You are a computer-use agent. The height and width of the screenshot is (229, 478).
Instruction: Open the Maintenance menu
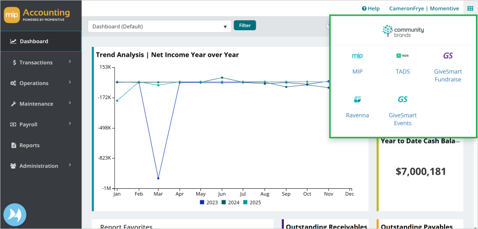(x=41, y=104)
